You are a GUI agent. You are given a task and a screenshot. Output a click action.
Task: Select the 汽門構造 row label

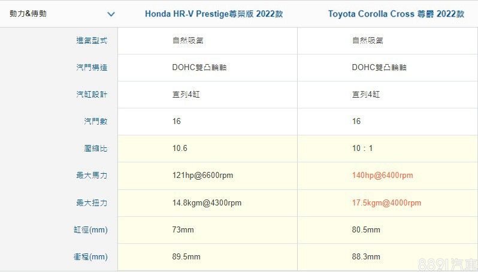pyautogui.click(x=92, y=68)
